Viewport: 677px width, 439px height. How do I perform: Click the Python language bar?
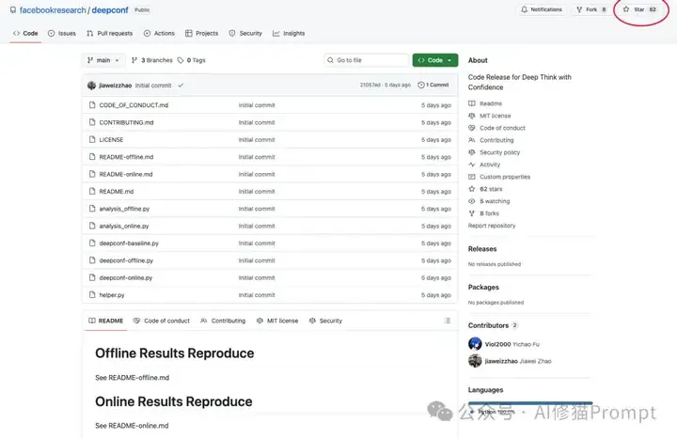[530, 403]
